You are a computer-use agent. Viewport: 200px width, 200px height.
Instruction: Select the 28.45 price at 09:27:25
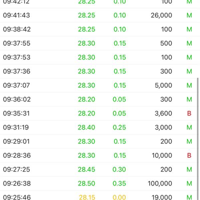pyautogui.click(x=86, y=169)
